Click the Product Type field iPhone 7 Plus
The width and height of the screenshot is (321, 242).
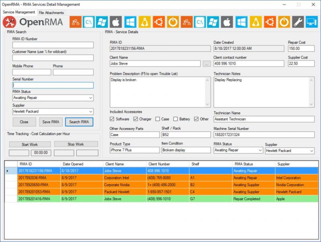[x=134, y=150]
